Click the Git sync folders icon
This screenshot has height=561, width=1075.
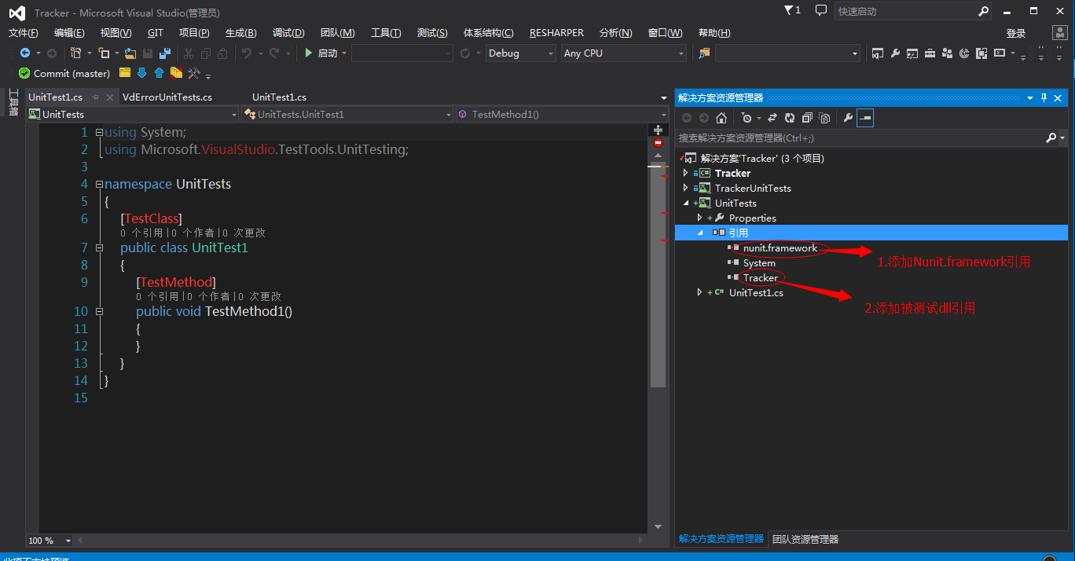pyautogui.click(x=177, y=73)
